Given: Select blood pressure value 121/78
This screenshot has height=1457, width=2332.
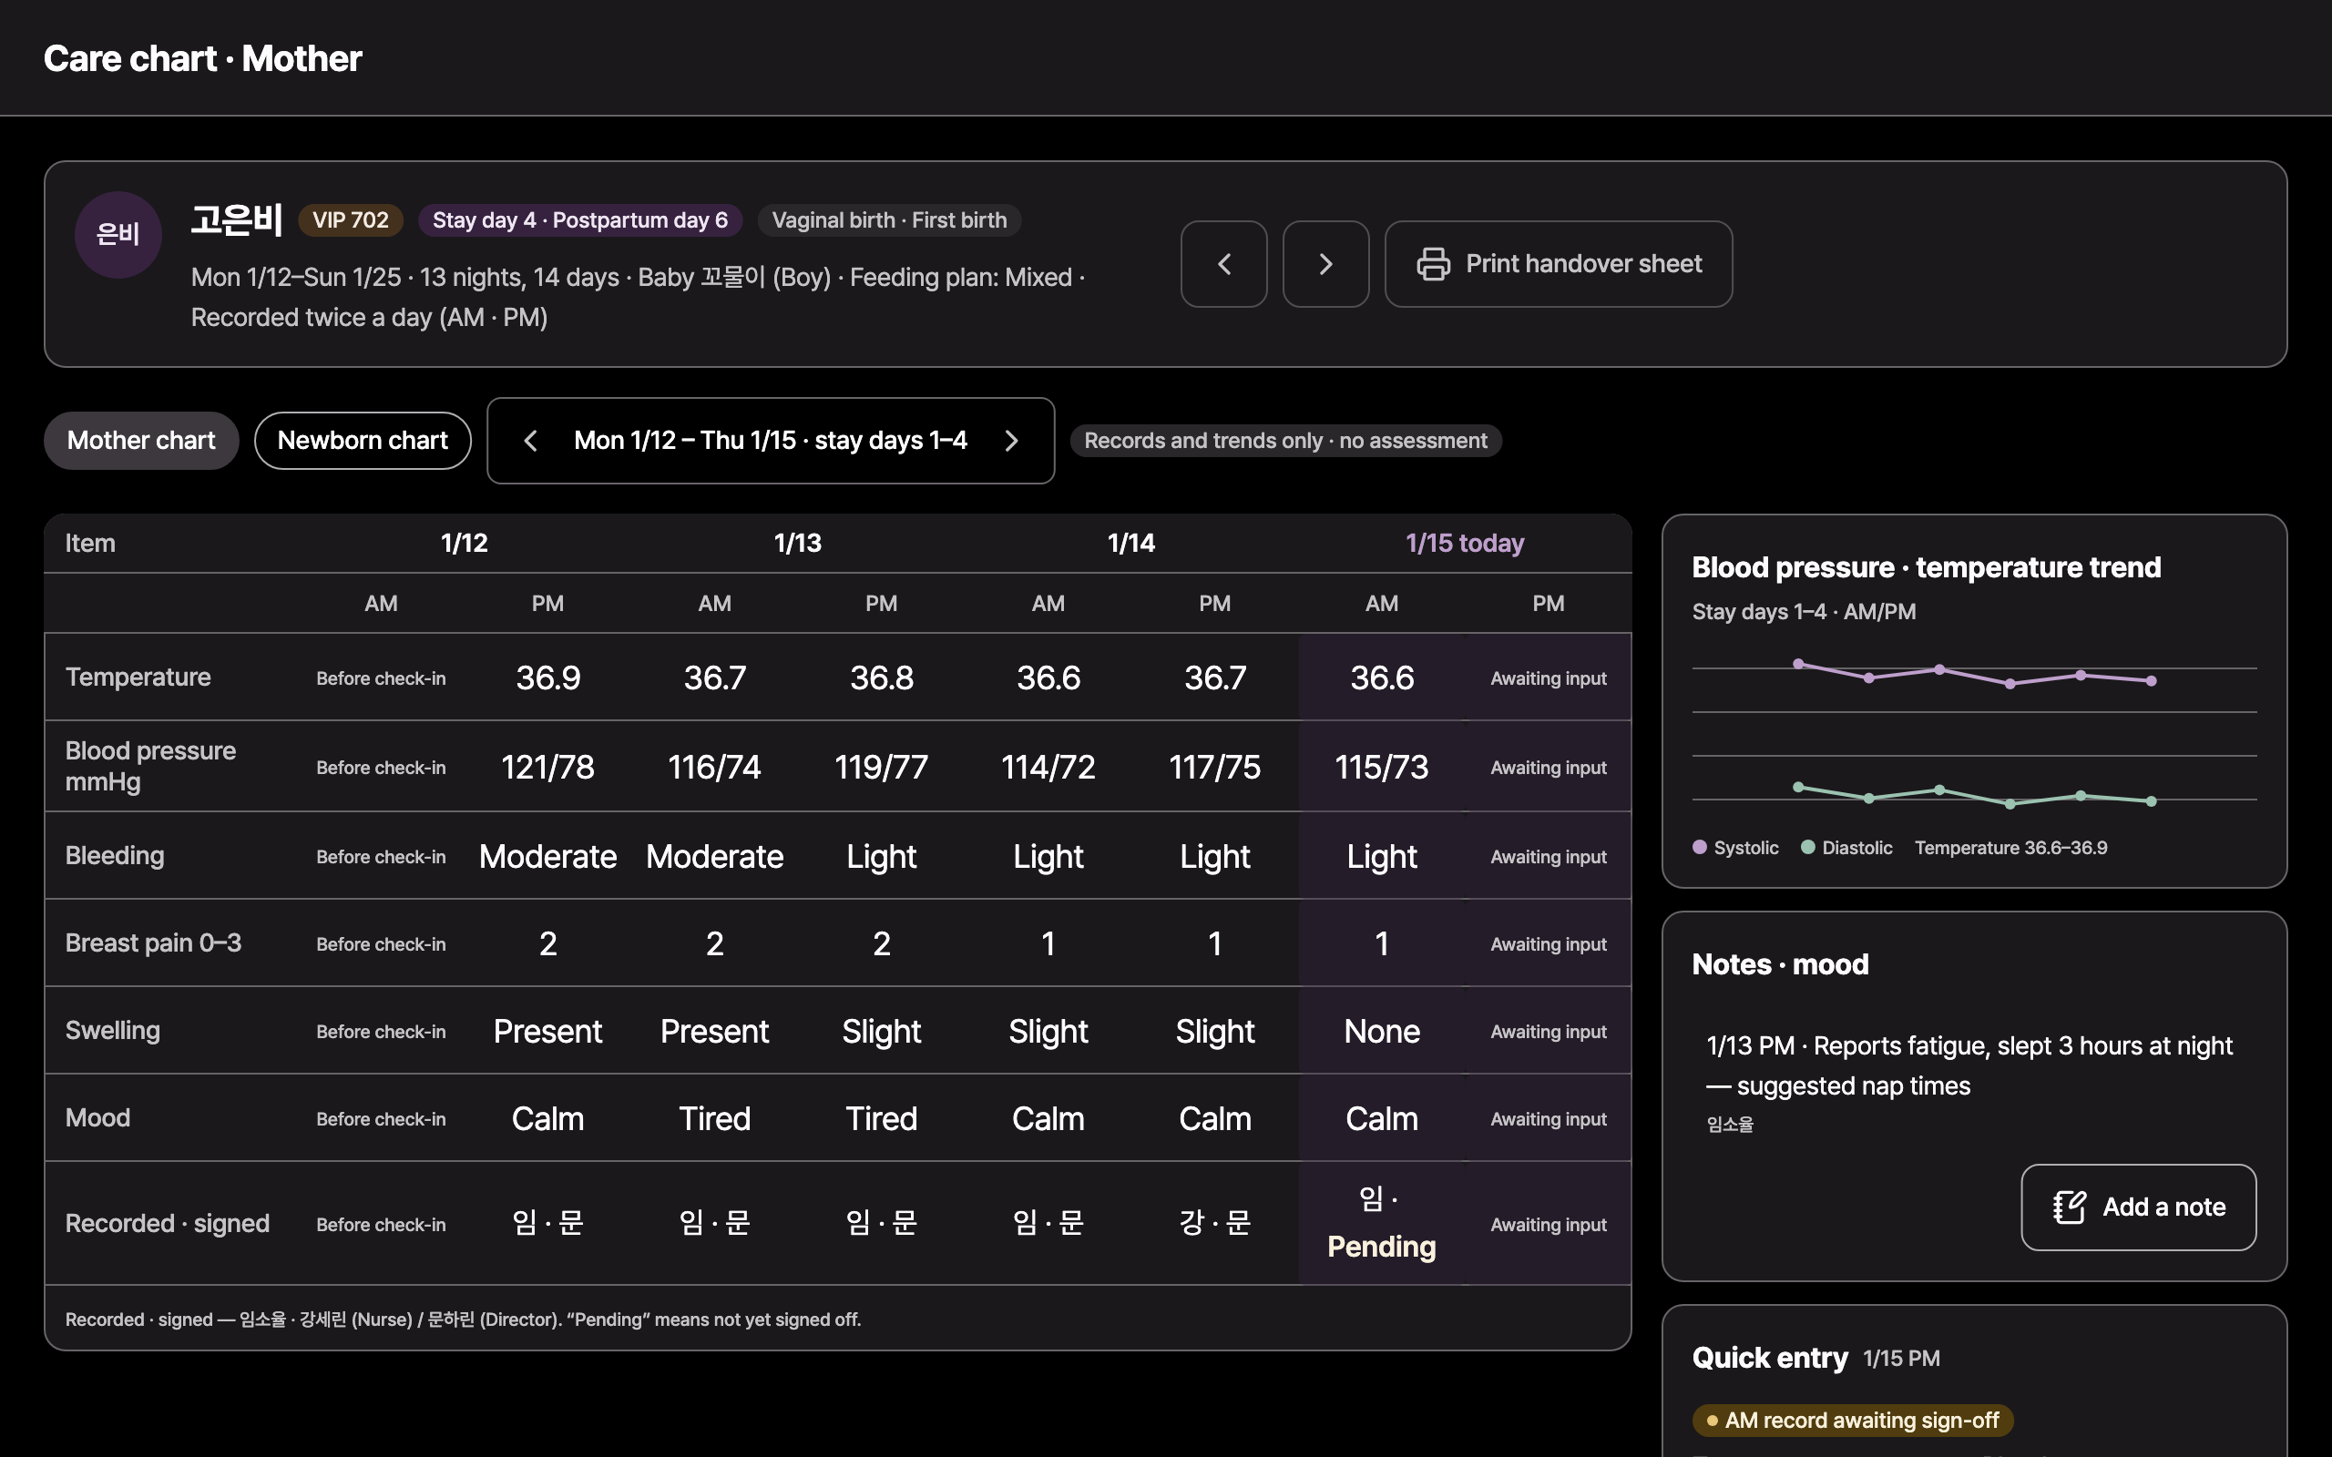Looking at the screenshot, I should [x=547, y=767].
